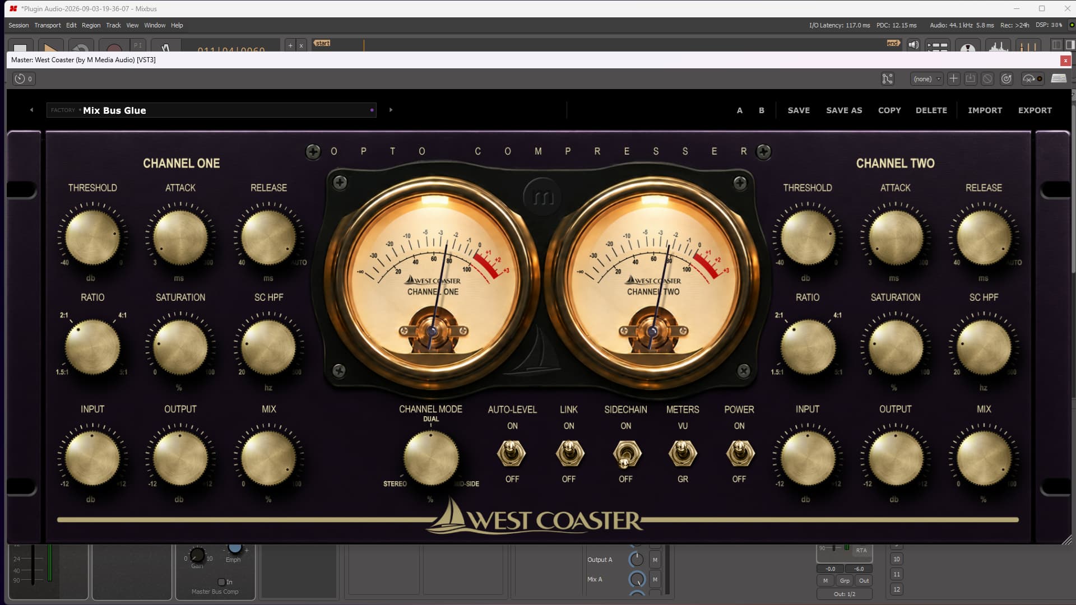Toggle the POWER switch
This screenshot has width=1076, height=605.
740,453
